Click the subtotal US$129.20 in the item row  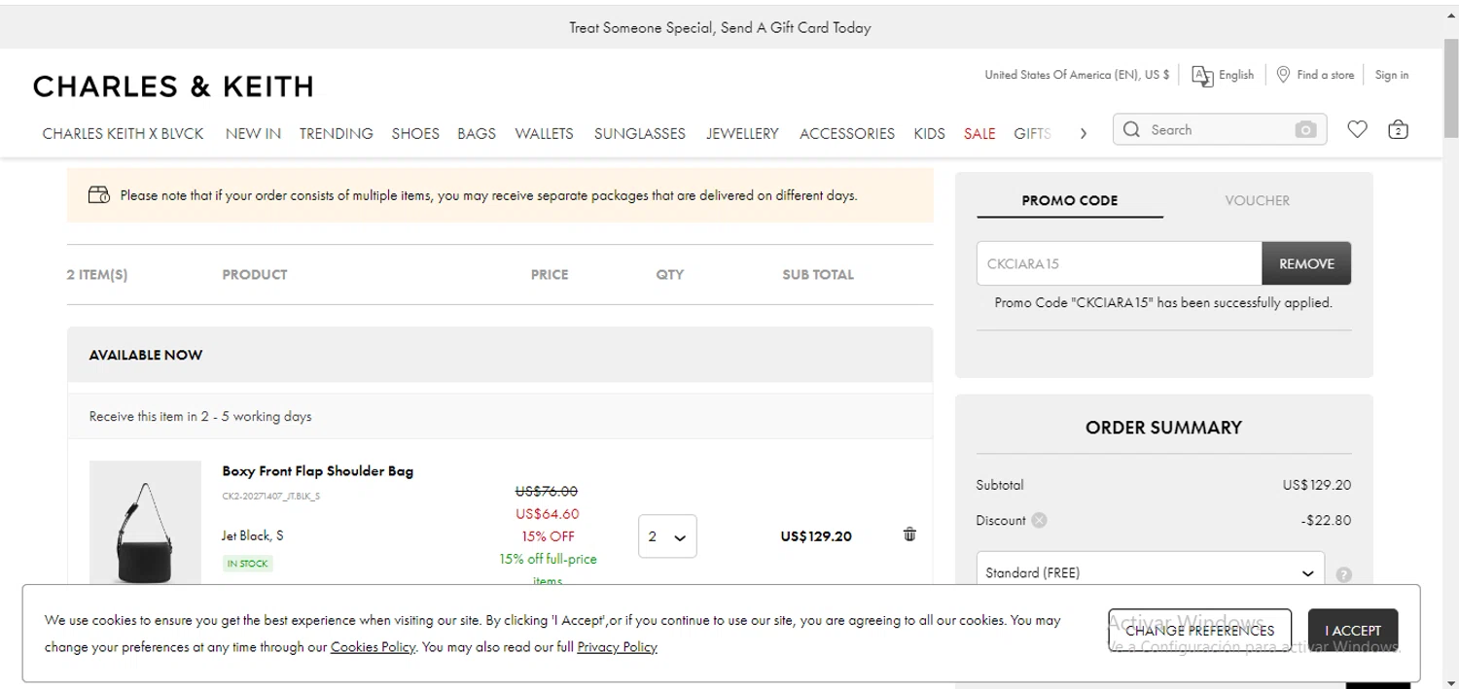click(815, 536)
